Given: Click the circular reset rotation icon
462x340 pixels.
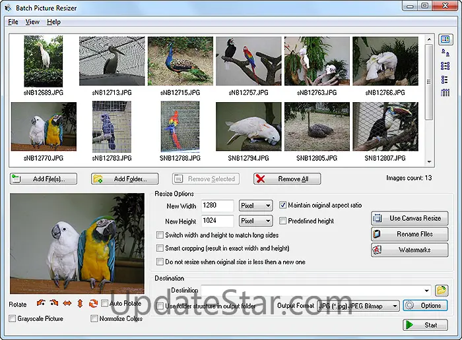Looking at the screenshot, I should point(93,304).
